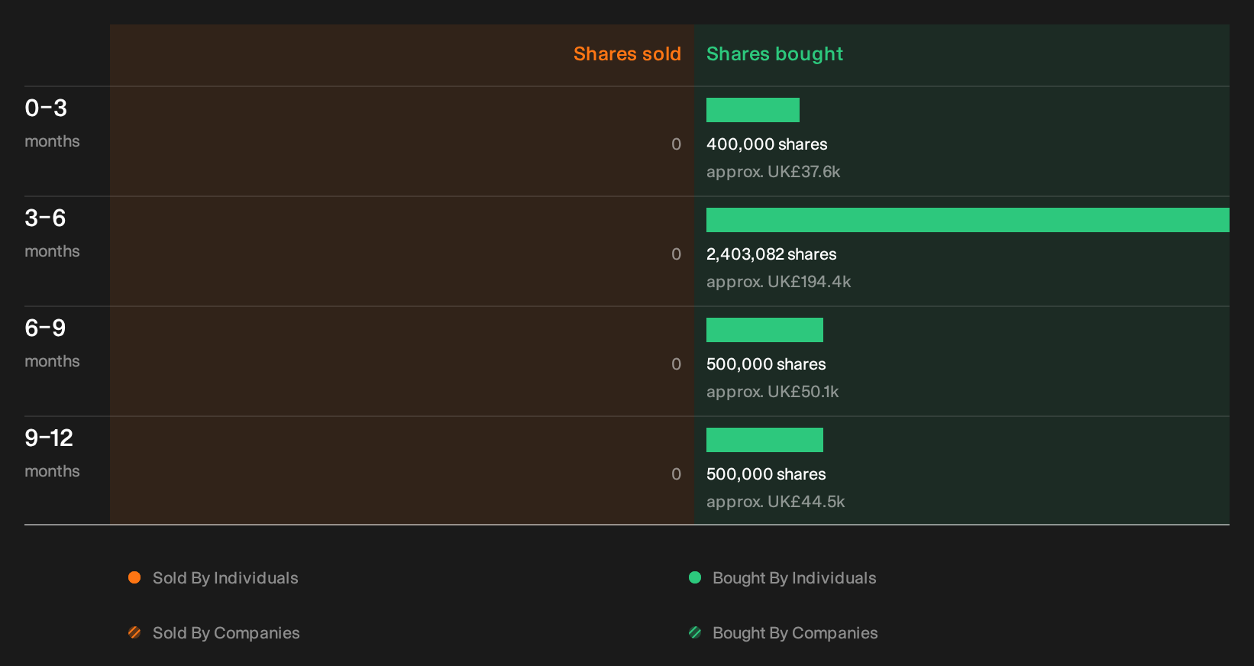Select the 3-6 months green bar
The height and width of the screenshot is (666, 1254).
click(x=968, y=220)
